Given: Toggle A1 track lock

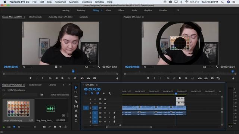Looking at the screenshot, I should point(90,113).
